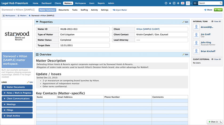
Task: Click the plus quick-add icon in header
Action: point(178,3)
